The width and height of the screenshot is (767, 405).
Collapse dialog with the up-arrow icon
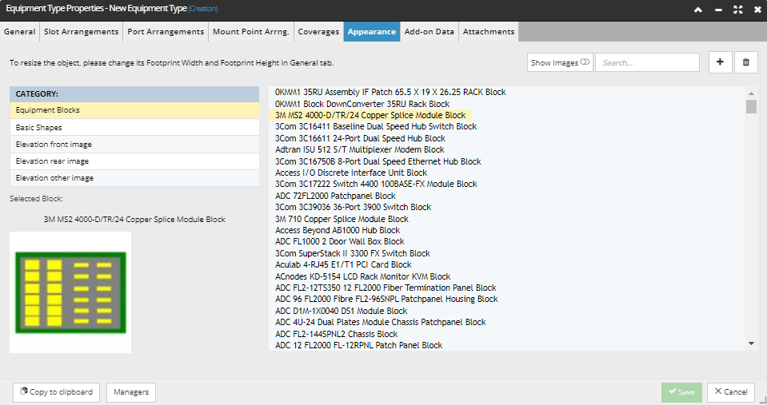(698, 10)
